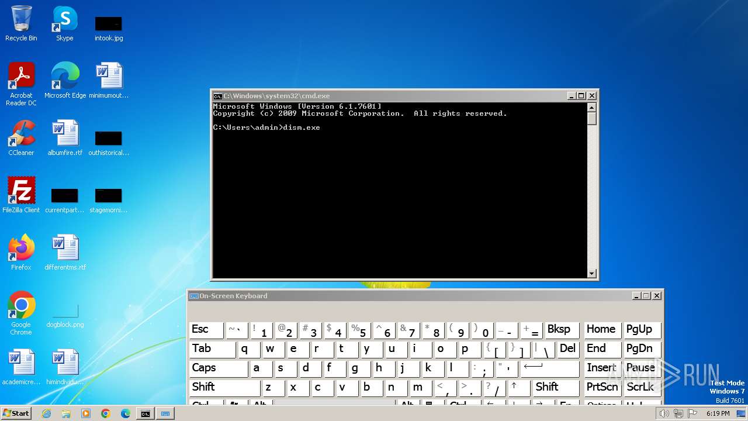
Task: Open the Recycle Bin desktop icon
Action: 21,23
